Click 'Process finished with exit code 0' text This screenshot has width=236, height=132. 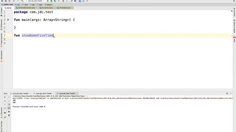click(x=29, y=107)
